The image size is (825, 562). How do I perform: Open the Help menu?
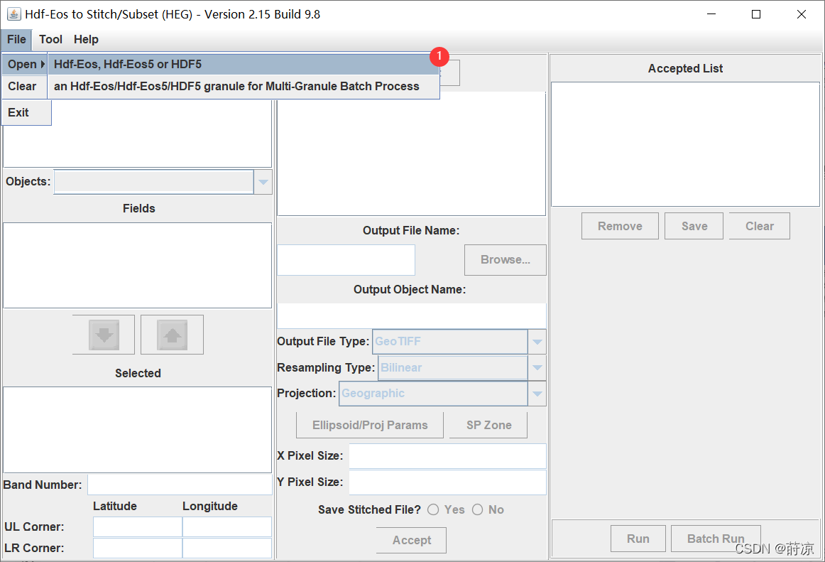[x=86, y=40]
